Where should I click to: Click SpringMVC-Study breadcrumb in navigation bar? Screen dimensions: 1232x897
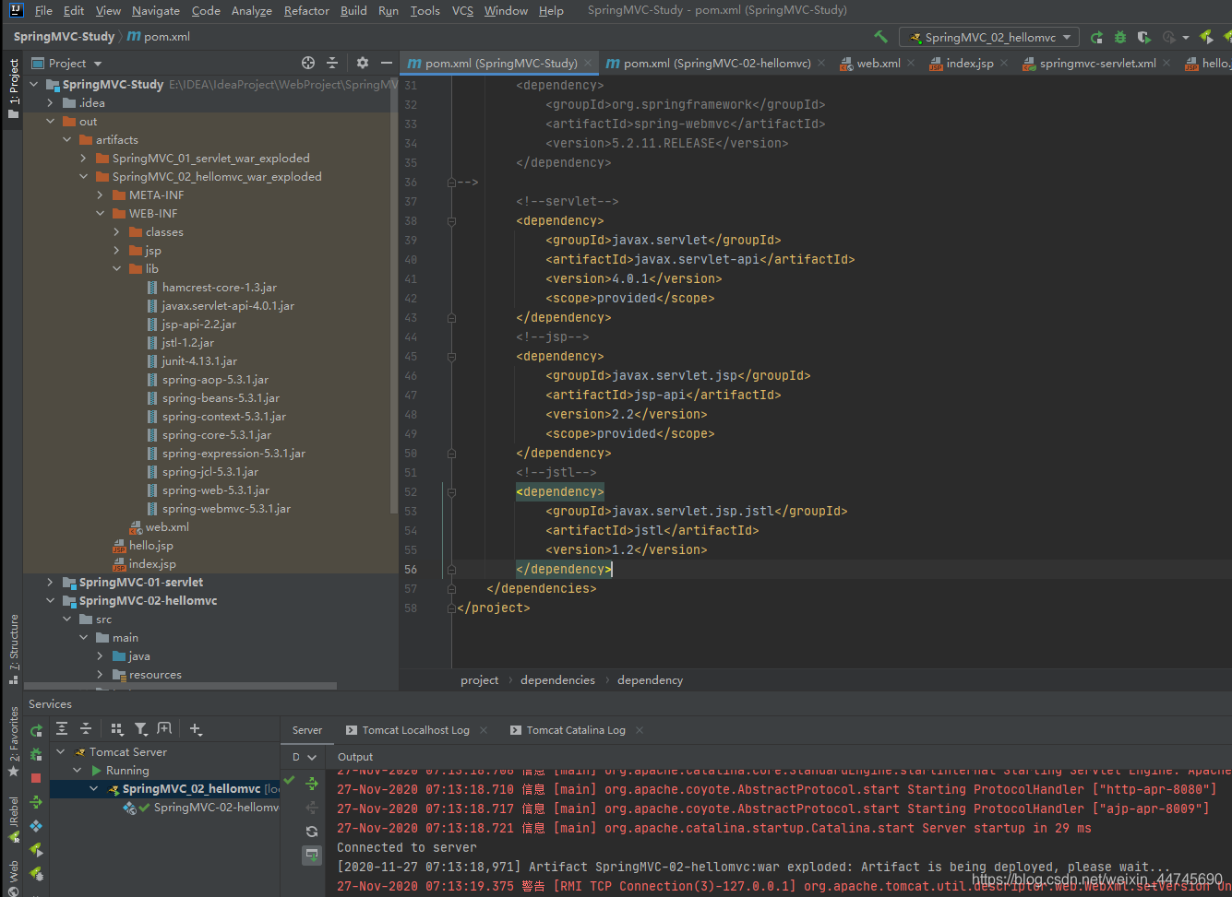[x=64, y=37]
